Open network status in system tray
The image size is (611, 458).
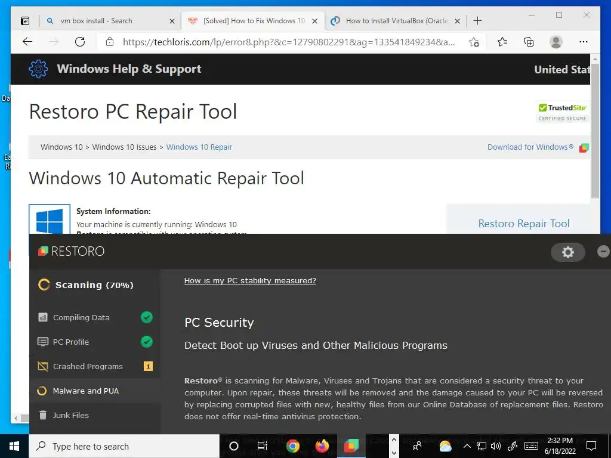(x=482, y=446)
